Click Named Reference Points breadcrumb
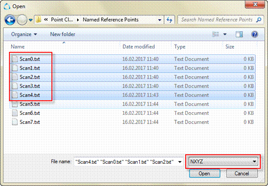268x186 pixels. pyautogui.click(x=111, y=20)
